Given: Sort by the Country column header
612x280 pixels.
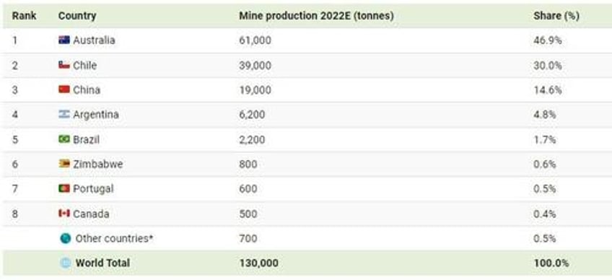Looking at the screenshot, I should click(77, 16).
